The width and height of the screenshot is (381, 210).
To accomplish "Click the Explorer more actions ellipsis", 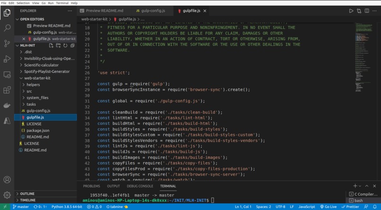I will (70, 11).
